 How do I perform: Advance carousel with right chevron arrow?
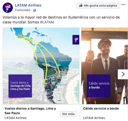(123, 74)
